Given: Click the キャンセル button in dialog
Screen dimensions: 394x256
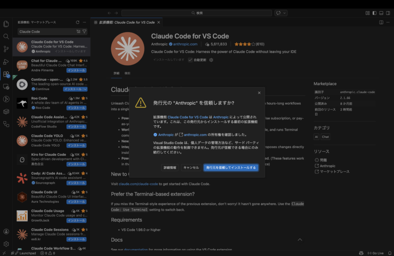Looking at the screenshot, I should click(x=191, y=167).
